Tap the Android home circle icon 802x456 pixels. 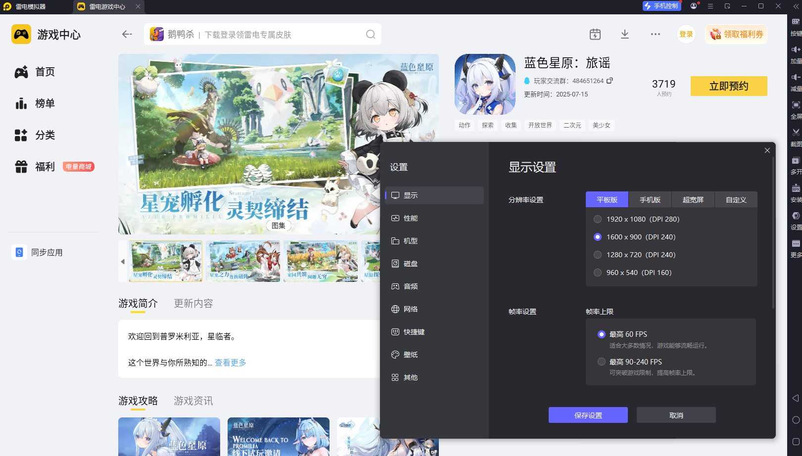pyautogui.click(x=796, y=420)
